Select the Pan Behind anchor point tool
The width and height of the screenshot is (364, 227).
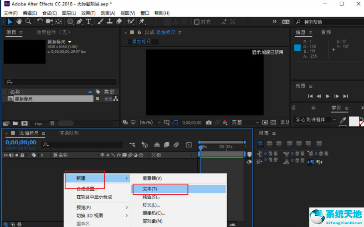(x=58, y=22)
